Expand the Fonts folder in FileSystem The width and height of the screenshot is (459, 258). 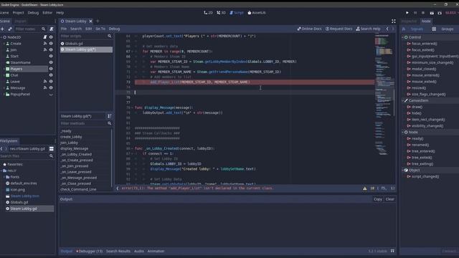(x=4, y=177)
